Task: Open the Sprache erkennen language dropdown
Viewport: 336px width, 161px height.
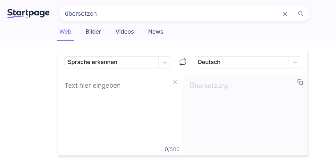Action: [x=111, y=62]
